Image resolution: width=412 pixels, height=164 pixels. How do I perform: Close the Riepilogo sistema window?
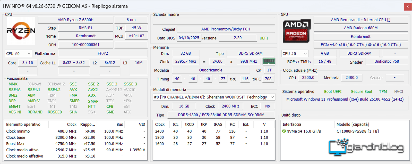pos(408,6)
